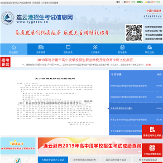Click the 网站地图 top link
Image resolution: width=163 pixels, height=163 pixels.
[x=36, y=3]
